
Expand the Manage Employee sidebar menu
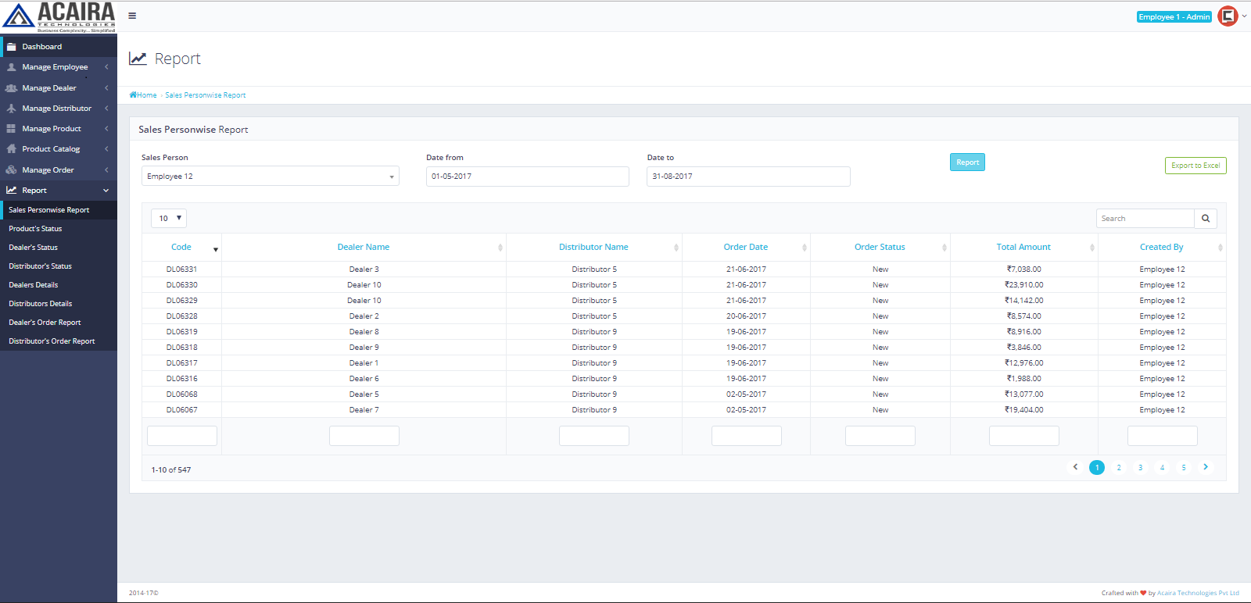[x=55, y=67]
